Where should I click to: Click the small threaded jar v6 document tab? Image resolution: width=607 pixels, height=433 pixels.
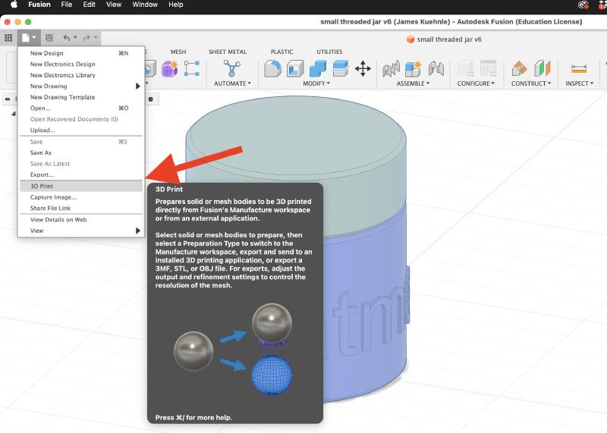point(444,39)
